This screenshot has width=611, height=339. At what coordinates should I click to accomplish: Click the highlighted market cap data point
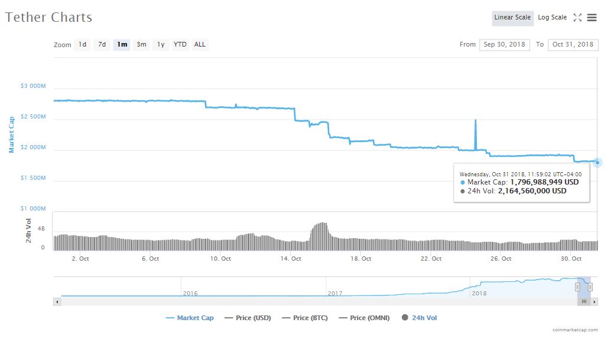click(x=597, y=163)
